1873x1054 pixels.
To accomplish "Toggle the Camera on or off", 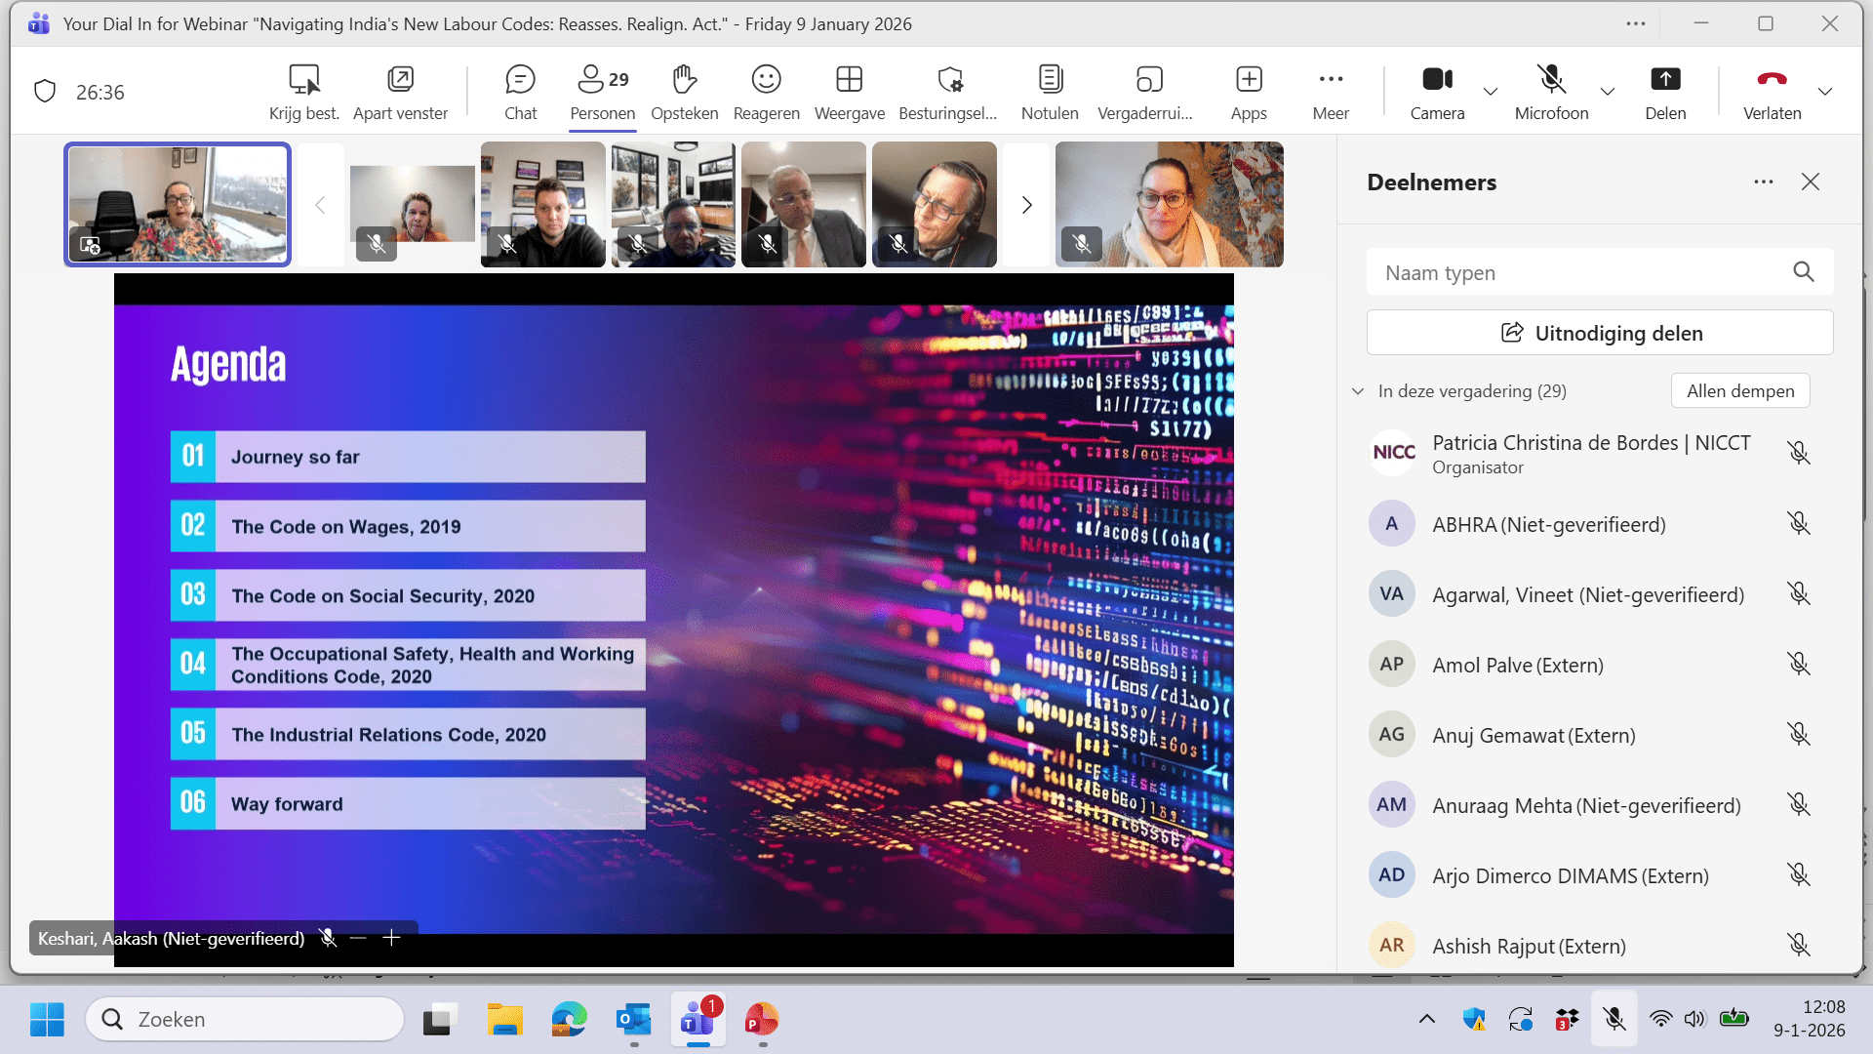I will click(x=1436, y=80).
